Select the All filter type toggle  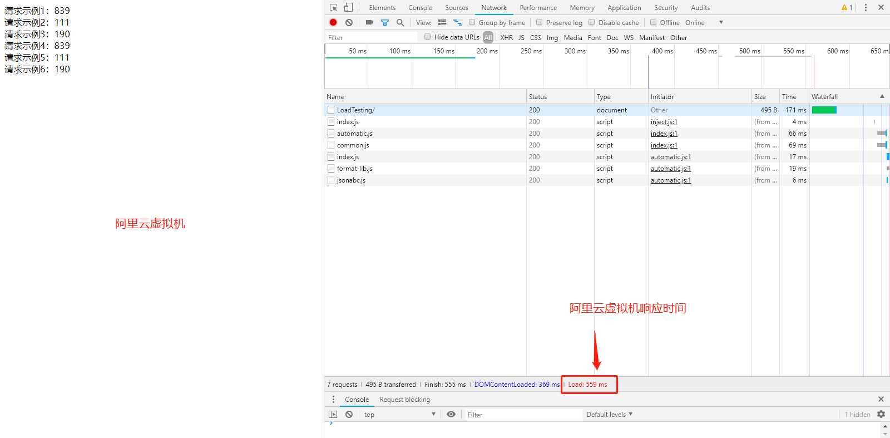488,37
